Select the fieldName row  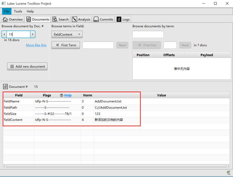[x=116, y=101]
